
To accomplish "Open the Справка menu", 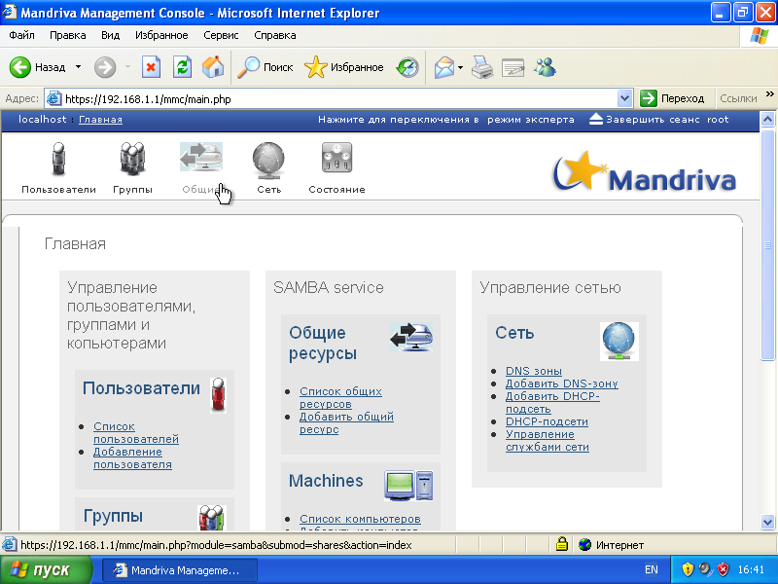I will tap(275, 35).
